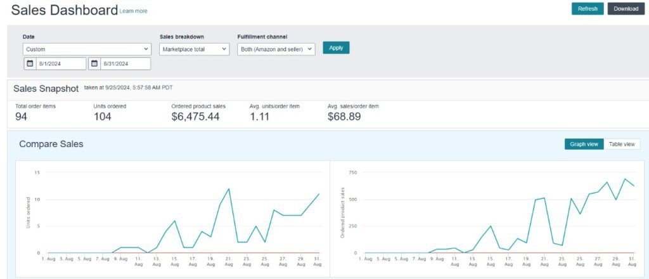Click the Total order items value 94
This screenshot has height=279, width=649.
[22, 117]
